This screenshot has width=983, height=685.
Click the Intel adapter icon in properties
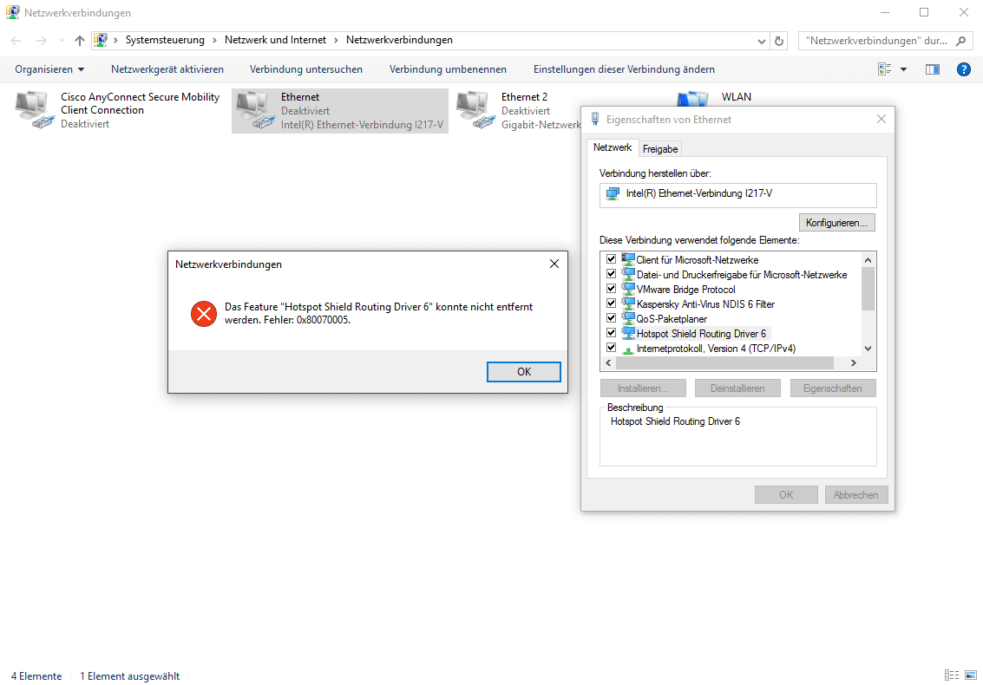point(613,194)
